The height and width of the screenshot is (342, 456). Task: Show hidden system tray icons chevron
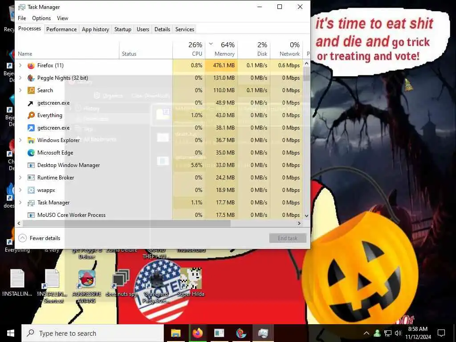tap(367, 333)
